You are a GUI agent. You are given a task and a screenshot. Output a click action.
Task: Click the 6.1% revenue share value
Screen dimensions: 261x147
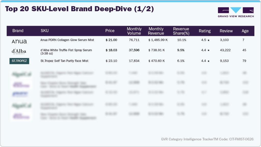tap(181, 61)
